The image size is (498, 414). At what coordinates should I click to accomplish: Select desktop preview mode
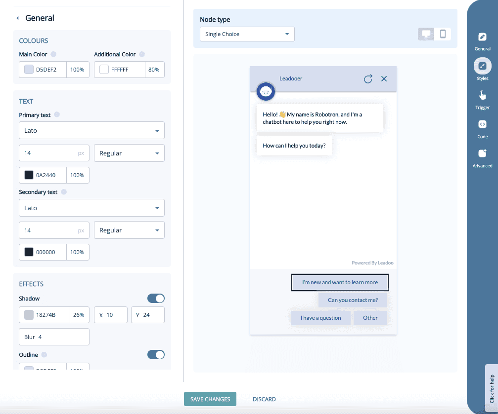pos(425,34)
